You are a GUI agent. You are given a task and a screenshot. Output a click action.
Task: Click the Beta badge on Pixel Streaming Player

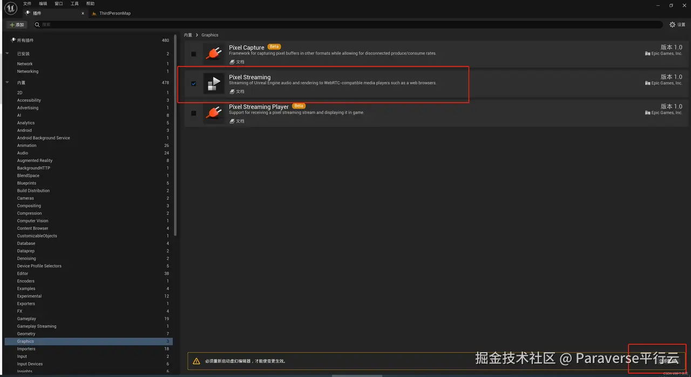pyautogui.click(x=299, y=106)
